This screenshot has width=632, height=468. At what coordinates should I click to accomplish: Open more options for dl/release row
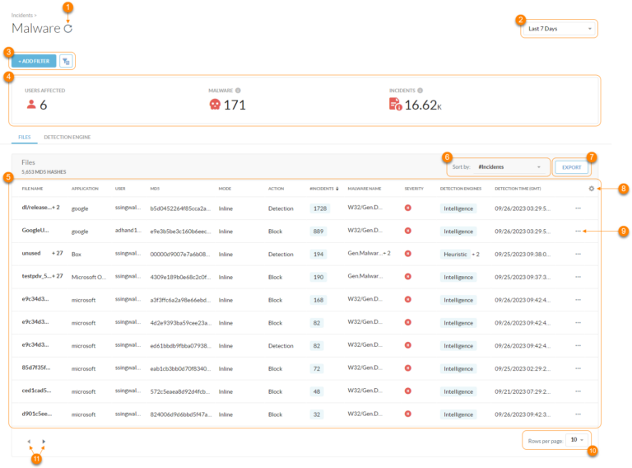pos(578,208)
